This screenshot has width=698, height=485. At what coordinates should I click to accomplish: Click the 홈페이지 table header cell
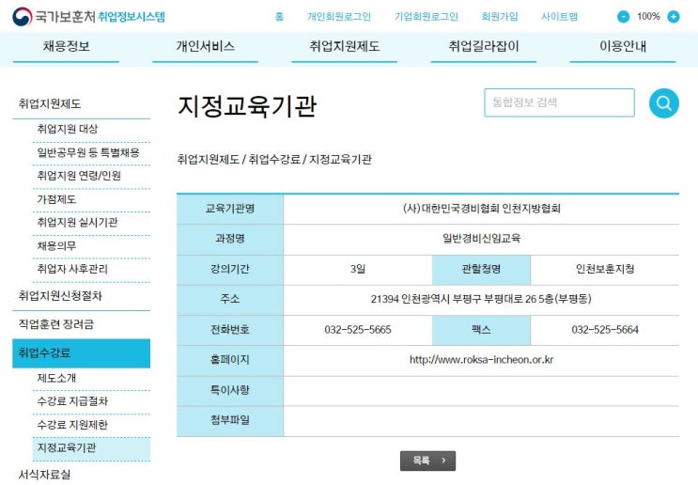pos(230,360)
